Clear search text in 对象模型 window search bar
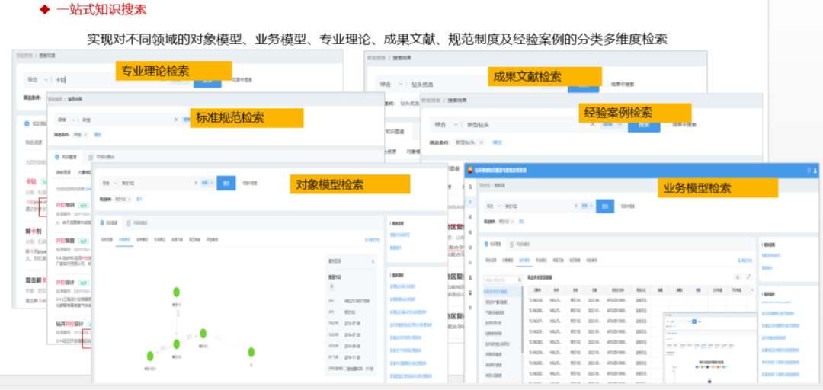 [x=196, y=183]
